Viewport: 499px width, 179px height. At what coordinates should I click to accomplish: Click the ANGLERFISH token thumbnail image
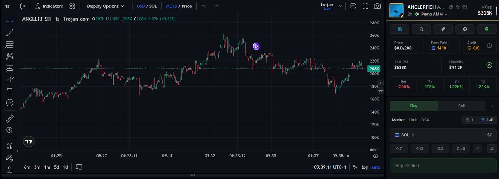point(397,10)
